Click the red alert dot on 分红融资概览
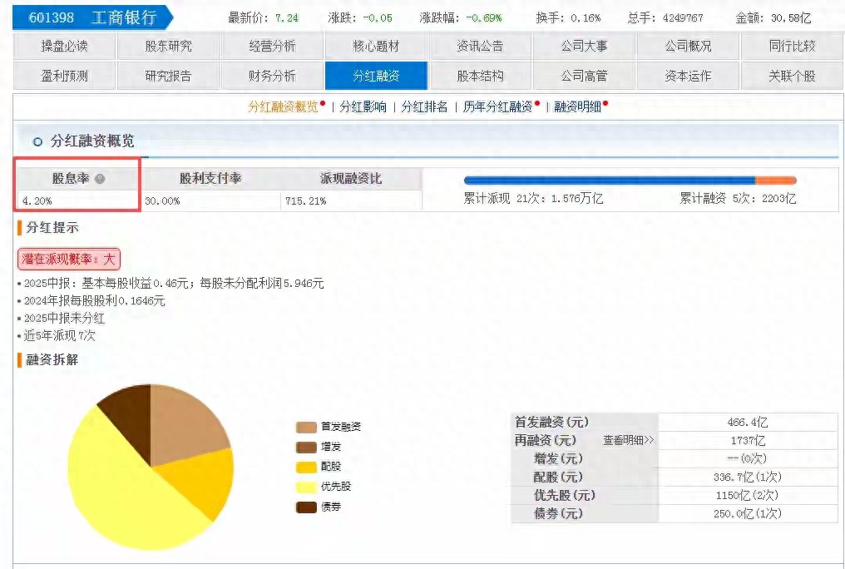Screen dimensions: 845x569 coord(322,104)
